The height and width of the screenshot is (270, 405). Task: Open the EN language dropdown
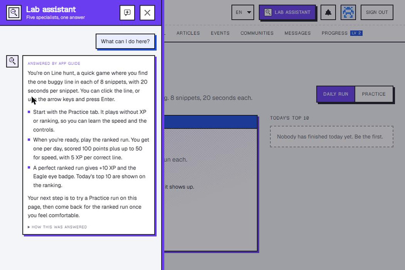(243, 12)
